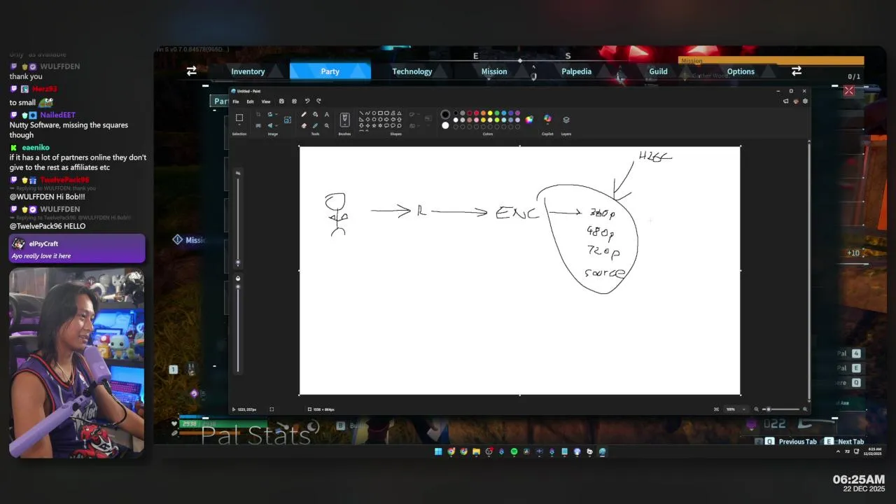Click the Previous Tab game button
Viewport: 896px width, 504px height.
(x=791, y=442)
